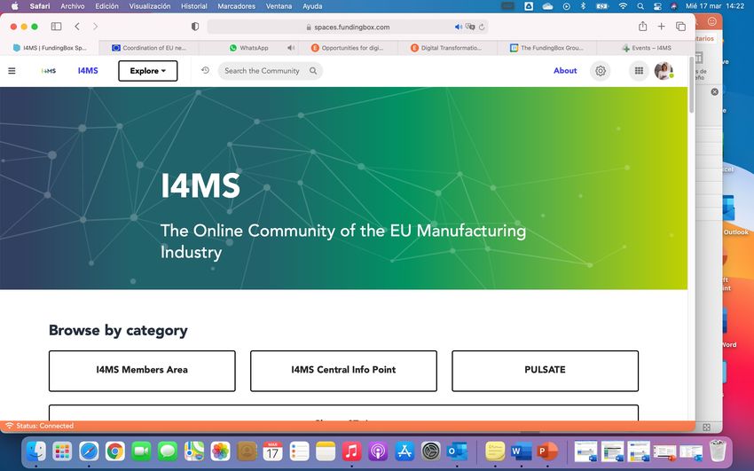754x471 pixels.
Task: Open App Store from the Dock
Action: 404,451
